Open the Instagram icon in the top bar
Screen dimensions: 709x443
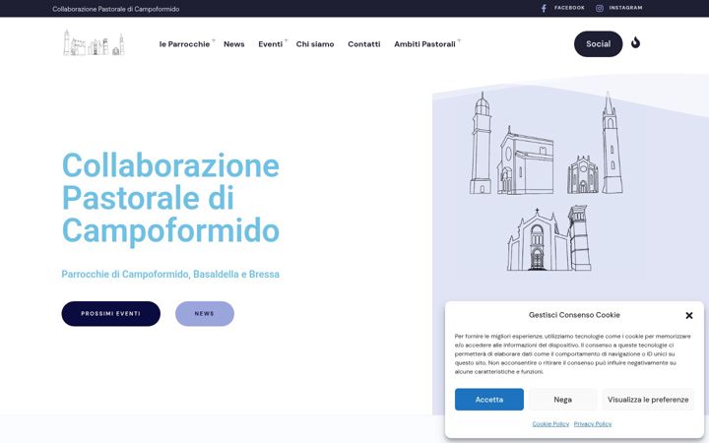599,8
